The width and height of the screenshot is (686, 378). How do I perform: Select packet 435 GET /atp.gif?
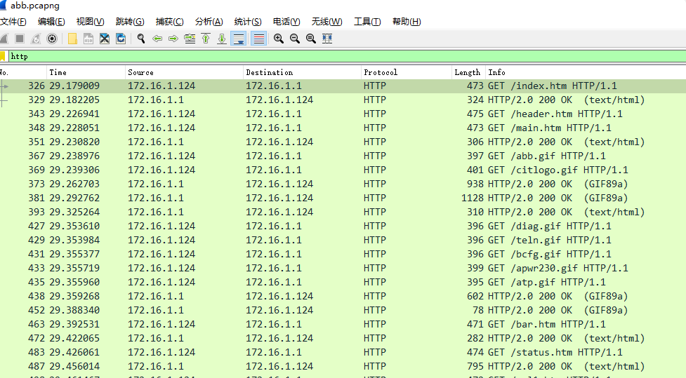point(343,282)
